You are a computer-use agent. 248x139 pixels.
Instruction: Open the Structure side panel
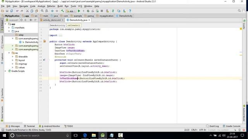coord(2,42)
